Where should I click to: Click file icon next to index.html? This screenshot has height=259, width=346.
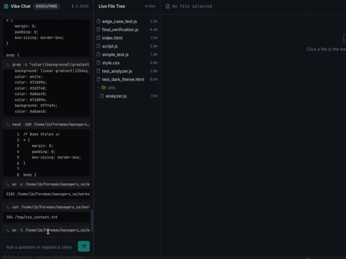(x=98, y=38)
